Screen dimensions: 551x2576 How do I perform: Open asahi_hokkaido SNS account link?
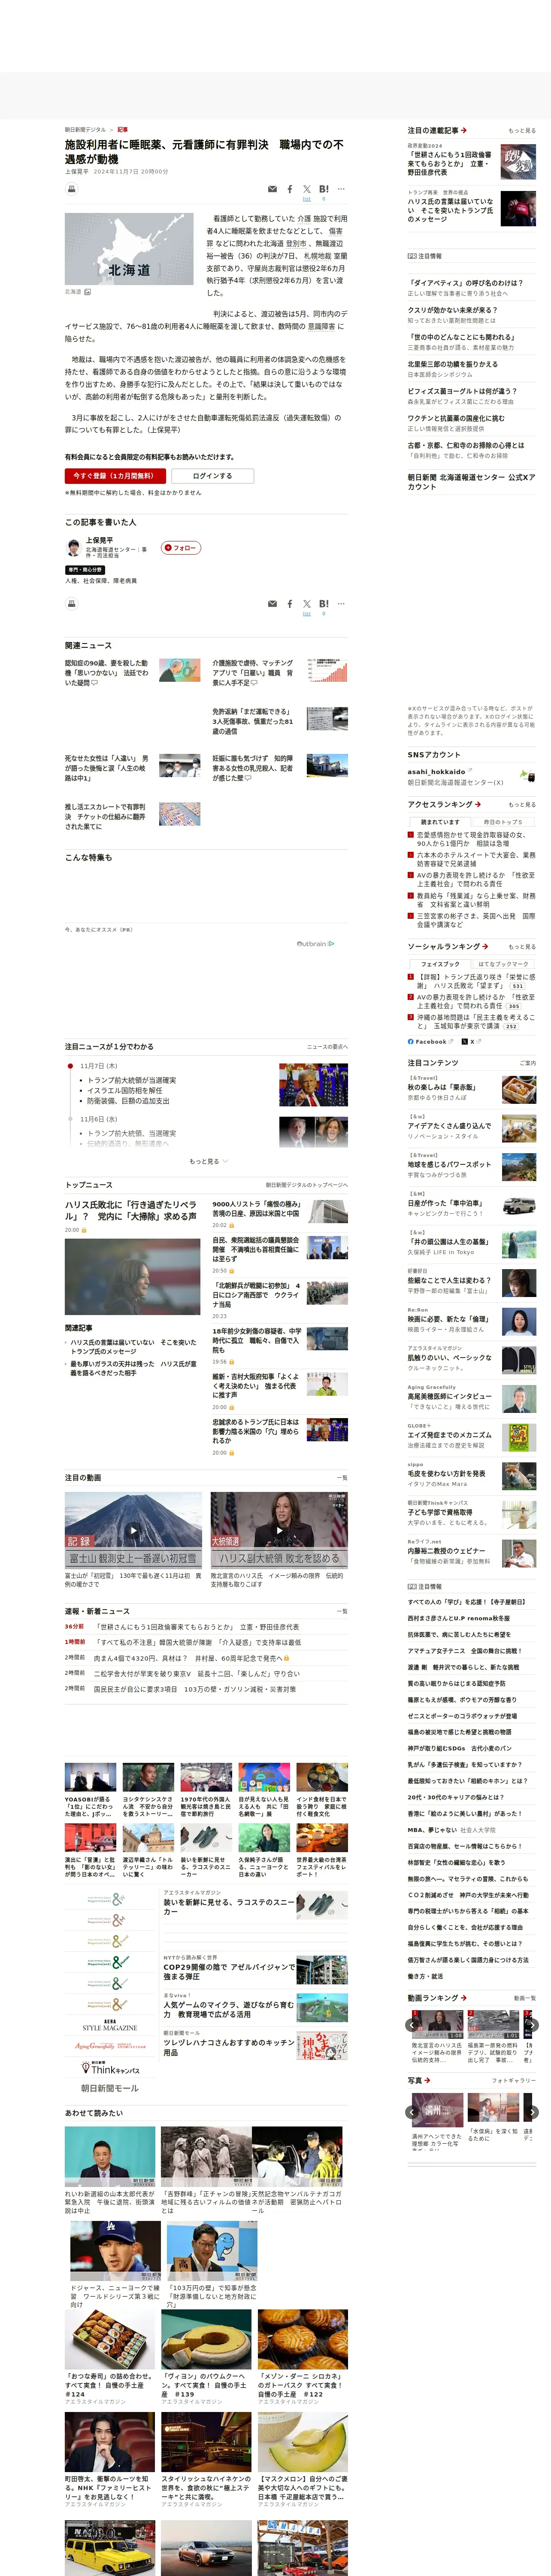436,771
